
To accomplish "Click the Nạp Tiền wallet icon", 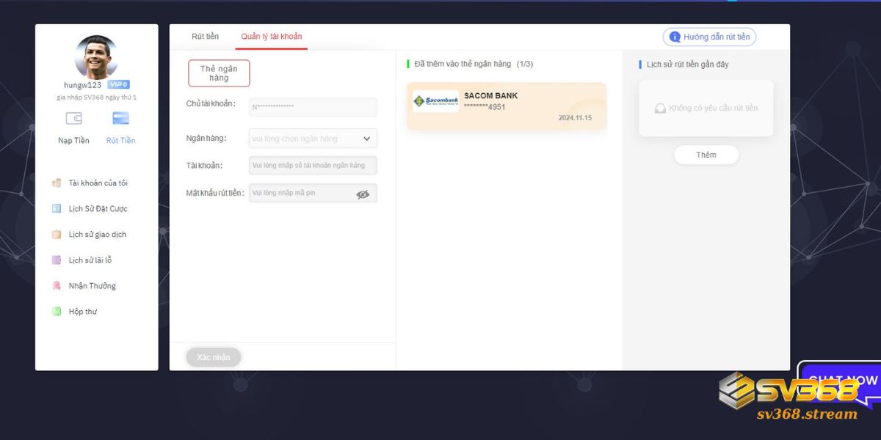I will (x=73, y=118).
